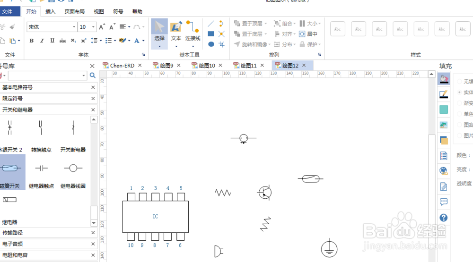The width and height of the screenshot is (473, 262).
Task: Open the hyperlink icon in right sidebar
Action: [444, 171]
